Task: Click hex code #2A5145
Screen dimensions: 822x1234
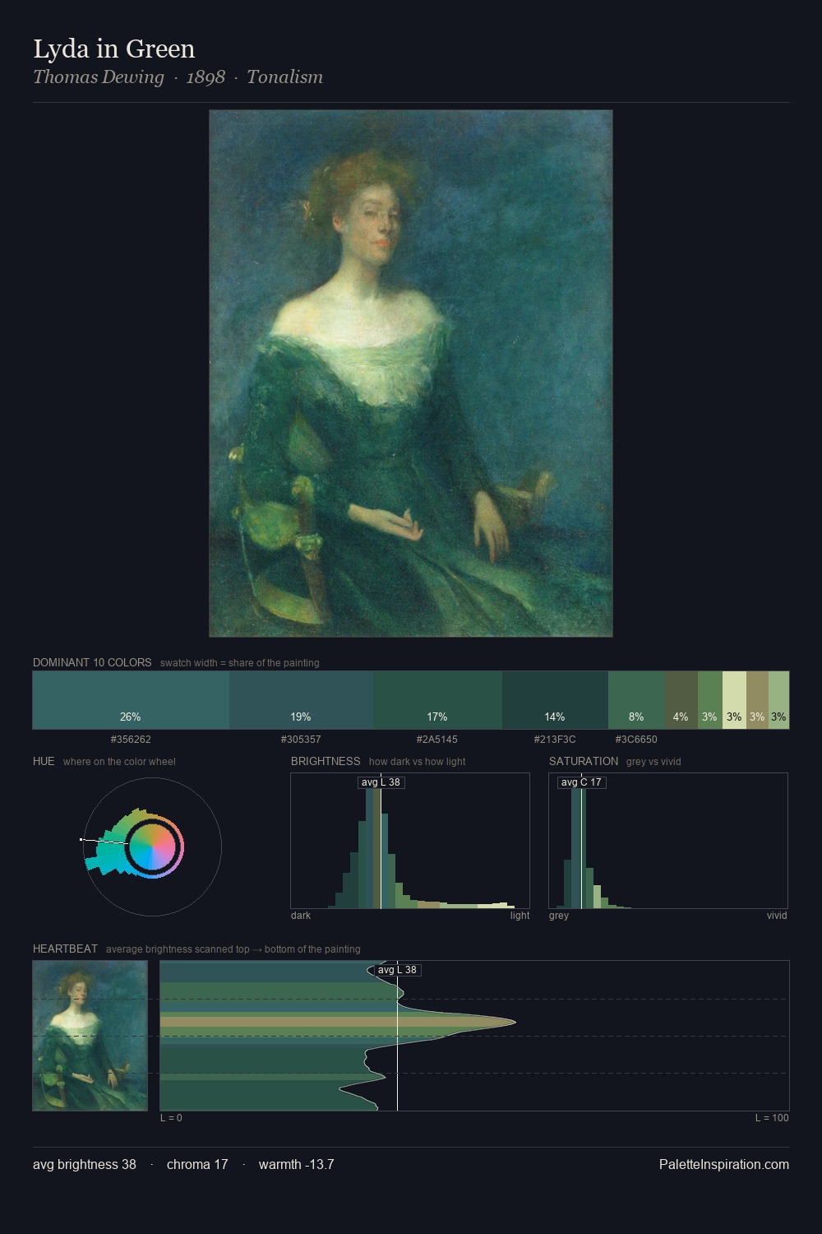Action: (x=437, y=740)
